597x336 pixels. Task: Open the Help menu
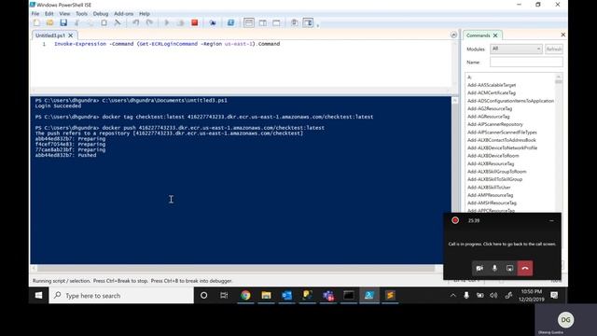click(145, 14)
